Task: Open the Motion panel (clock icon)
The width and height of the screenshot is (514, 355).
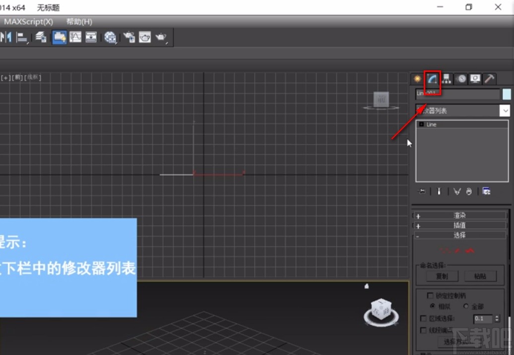Action: tap(461, 78)
